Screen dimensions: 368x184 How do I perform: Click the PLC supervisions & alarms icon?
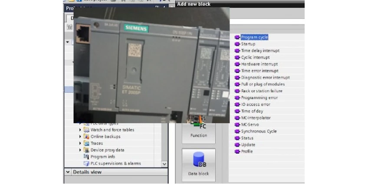(87, 164)
